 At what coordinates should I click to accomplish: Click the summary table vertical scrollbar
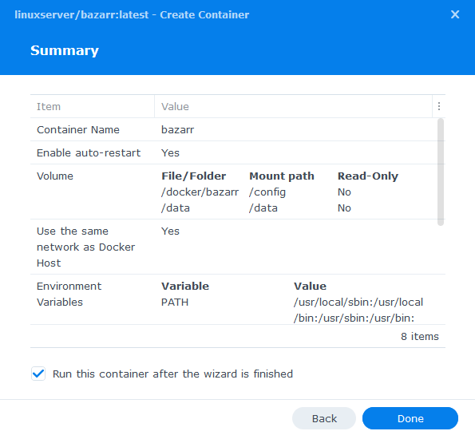coord(441,172)
